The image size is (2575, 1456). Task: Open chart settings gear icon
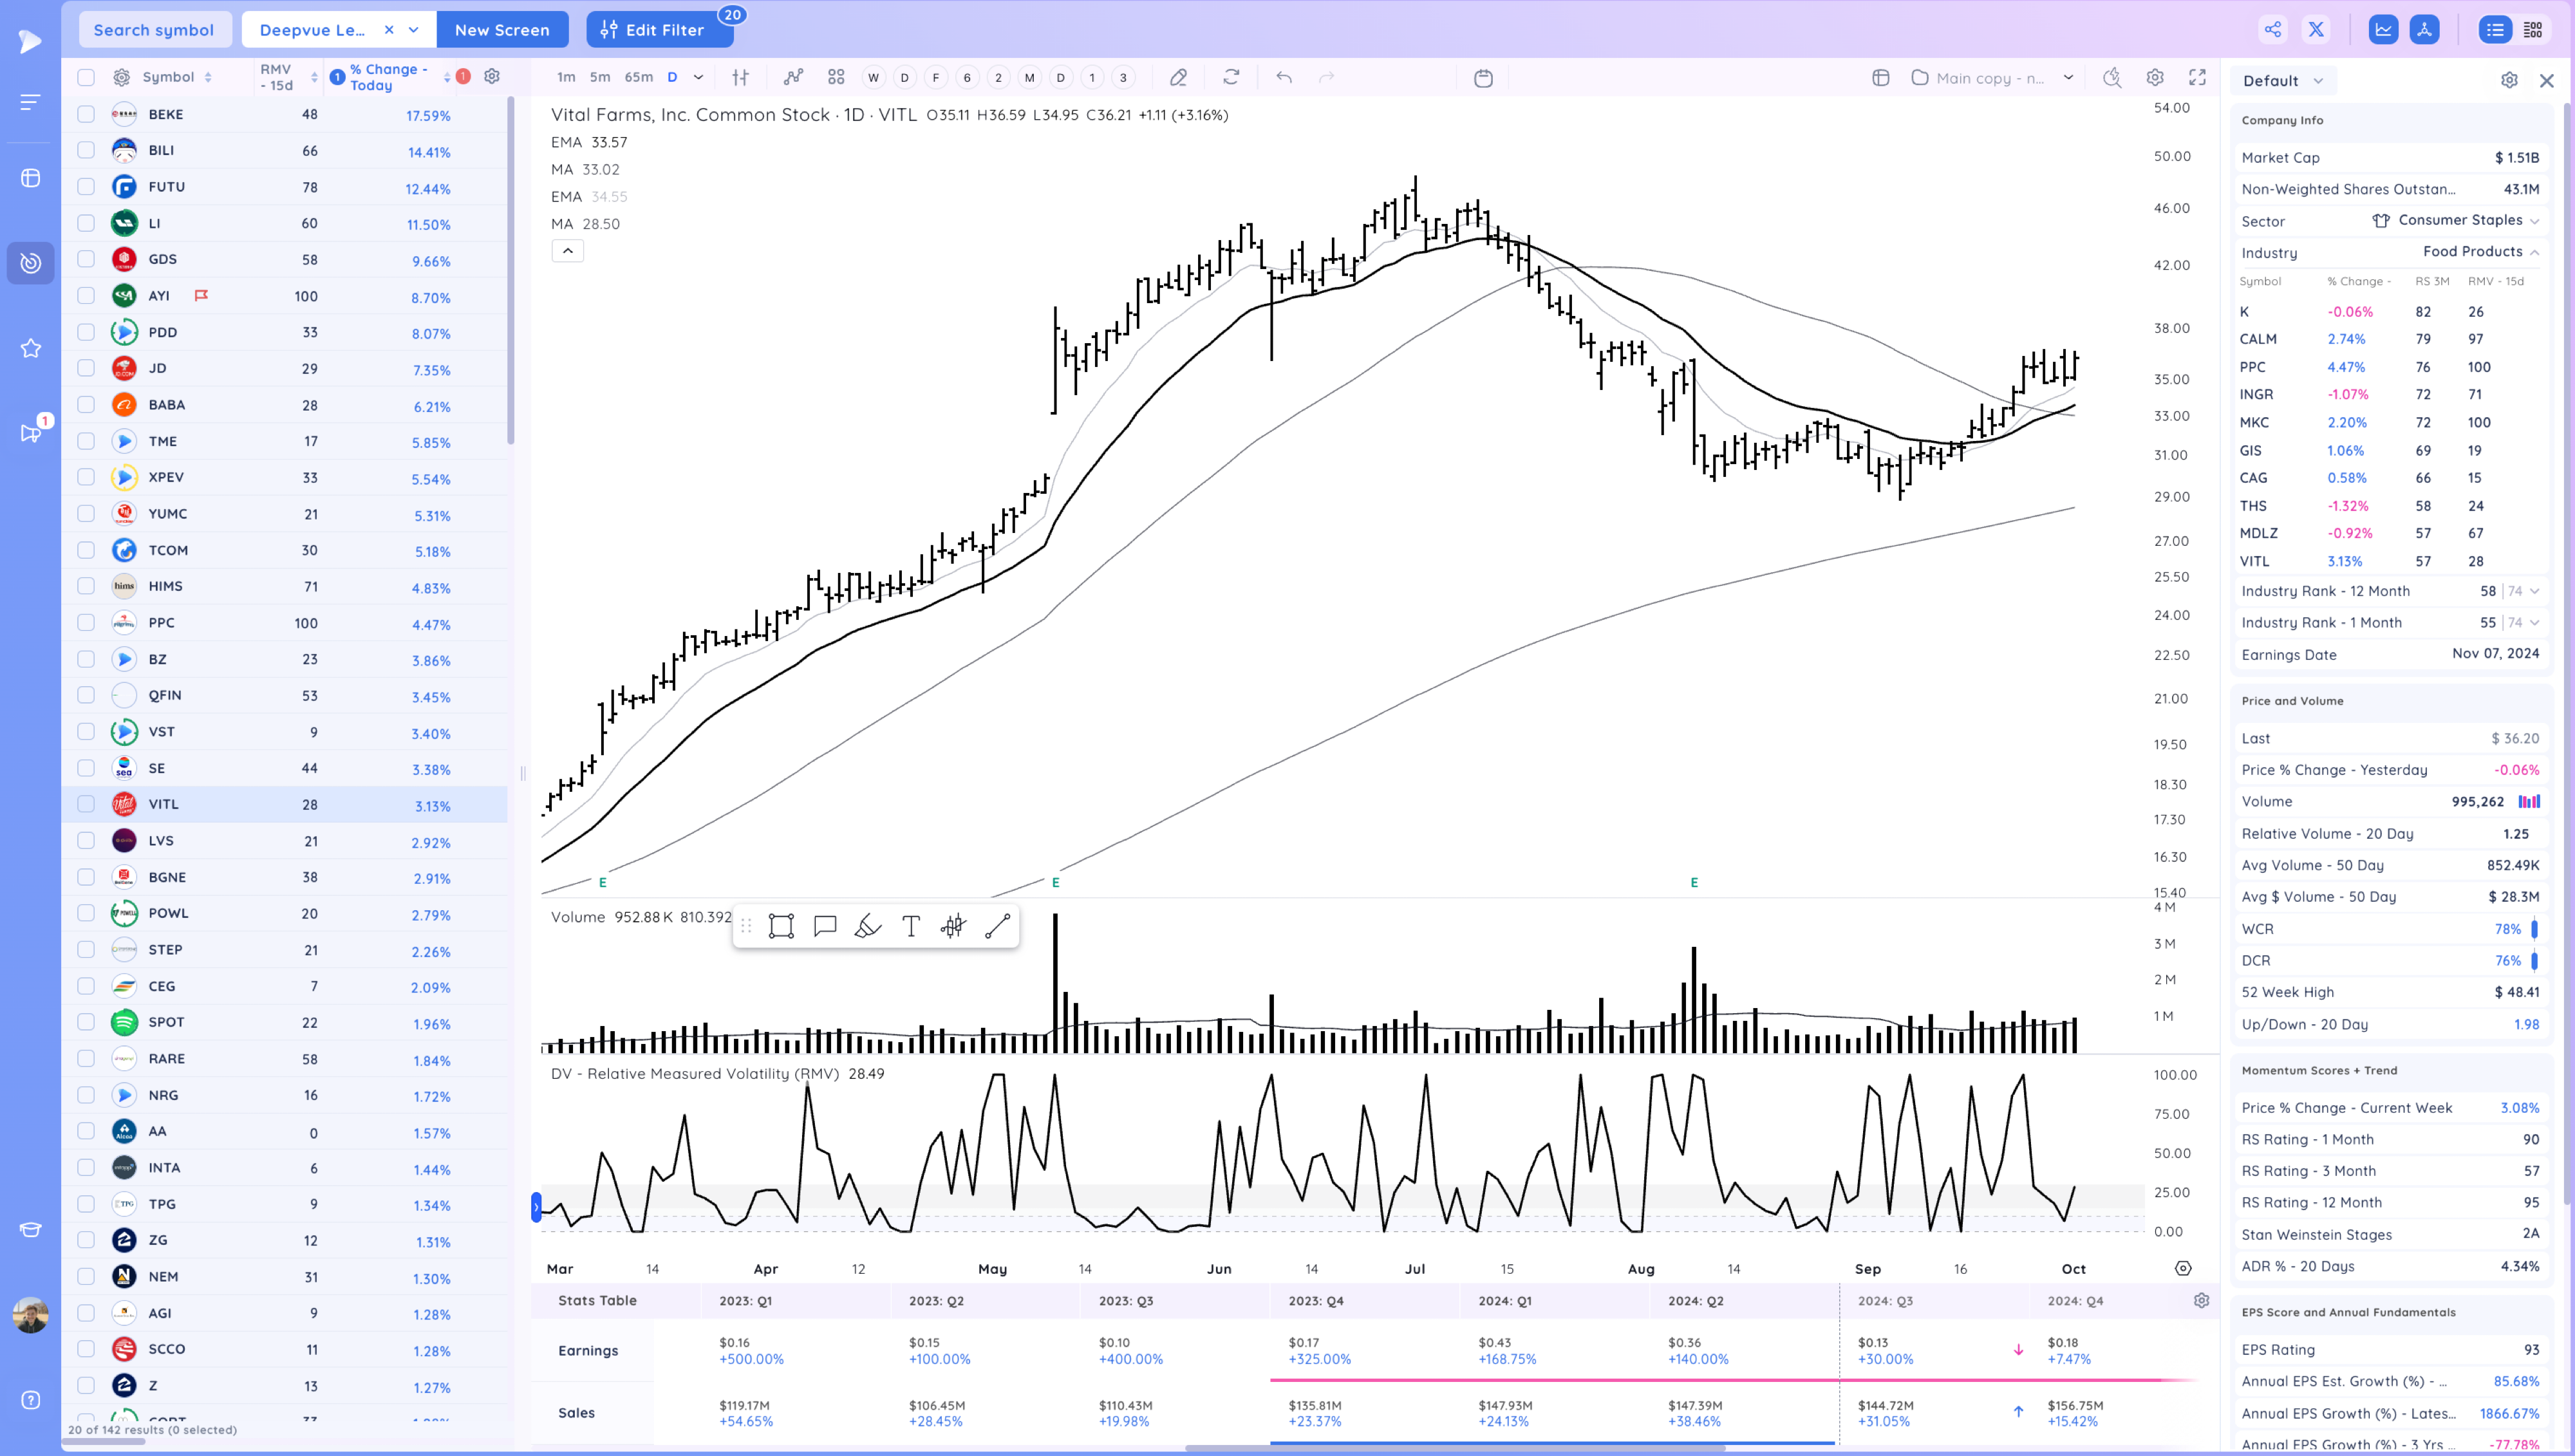tap(2155, 77)
